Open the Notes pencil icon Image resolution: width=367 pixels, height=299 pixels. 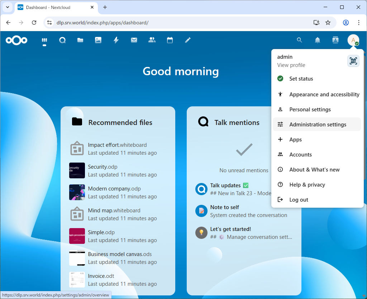point(188,40)
